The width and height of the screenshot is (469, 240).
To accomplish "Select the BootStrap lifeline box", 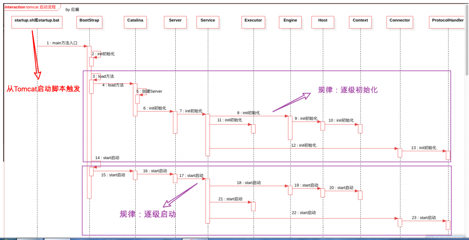I will coord(89,22).
